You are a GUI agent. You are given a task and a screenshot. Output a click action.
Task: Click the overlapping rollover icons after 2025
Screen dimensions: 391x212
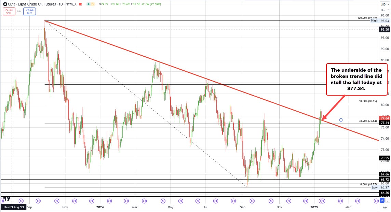322,201
